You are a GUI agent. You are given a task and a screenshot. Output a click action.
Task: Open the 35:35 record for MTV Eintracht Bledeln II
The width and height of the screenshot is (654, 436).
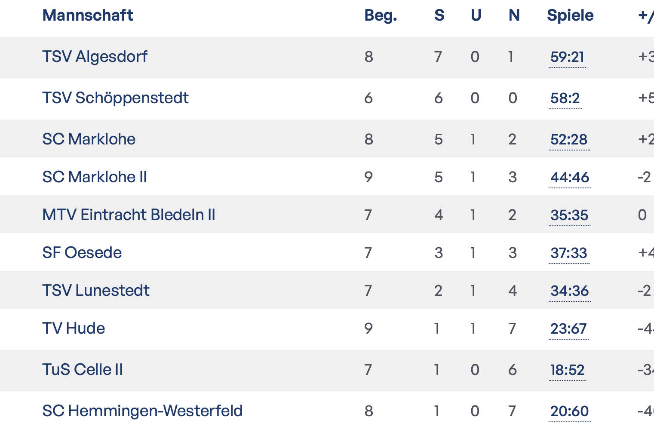569,215
